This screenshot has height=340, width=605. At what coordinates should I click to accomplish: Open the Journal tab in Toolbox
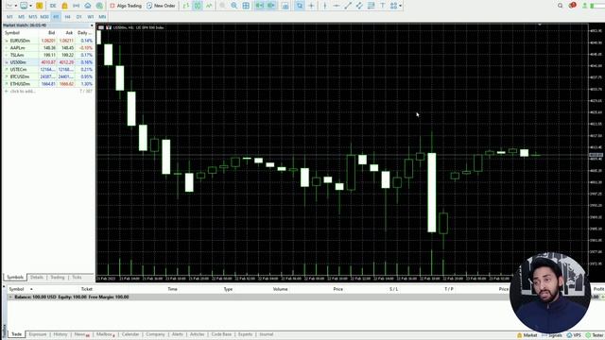tap(267, 334)
